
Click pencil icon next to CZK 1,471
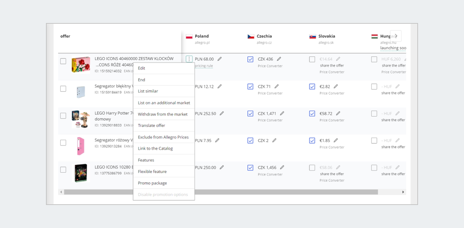tap(282, 113)
